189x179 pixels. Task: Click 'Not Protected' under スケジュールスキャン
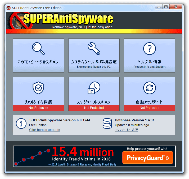pyautogui.click(x=94, y=108)
